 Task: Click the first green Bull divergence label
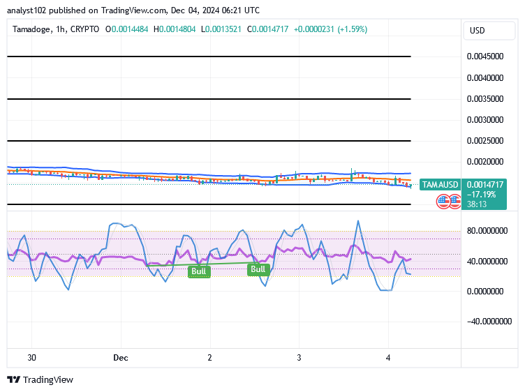click(199, 271)
